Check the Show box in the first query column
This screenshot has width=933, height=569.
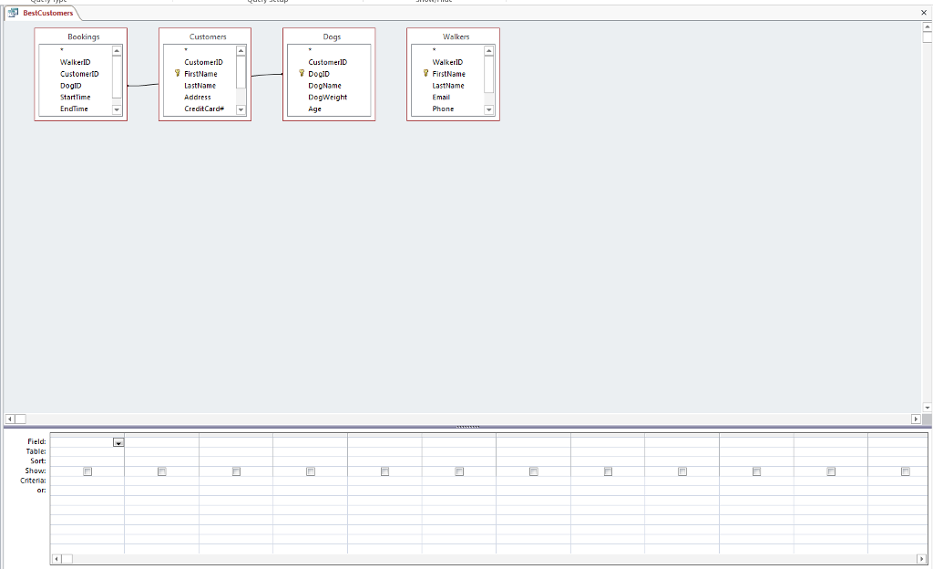point(86,471)
